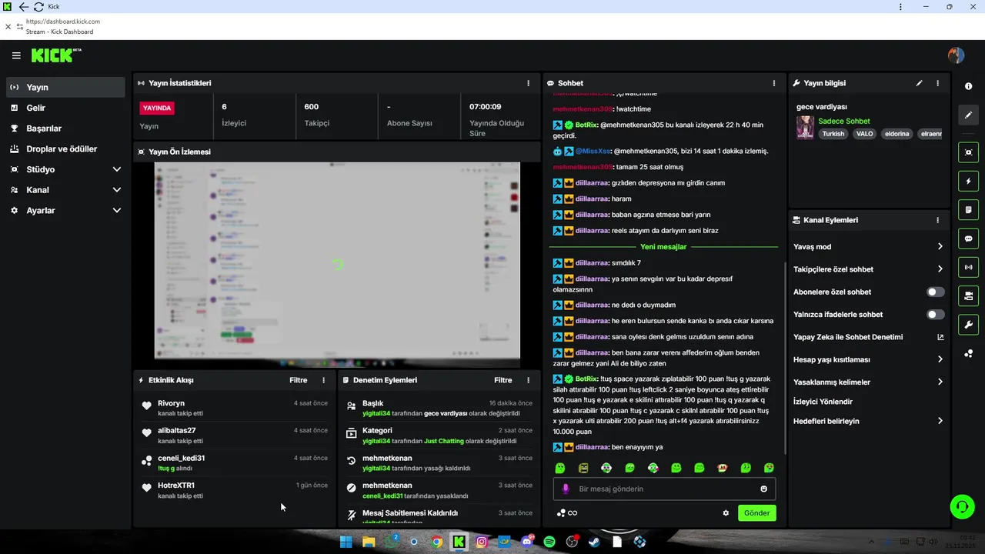Image resolution: width=985 pixels, height=554 pixels.
Task: Open the emoji picker in the chat input
Action: tap(763, 489)
